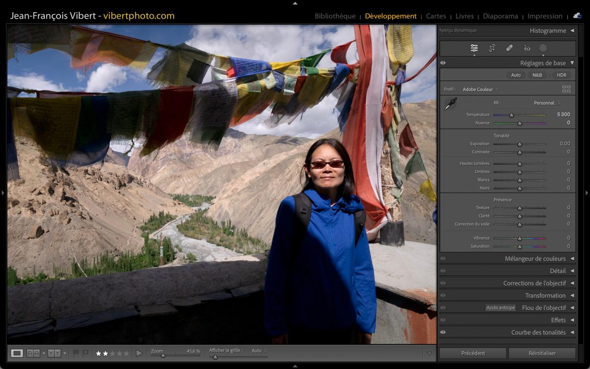590x369 pixels.
Task: Click the Réinitialiser button
Action: point(542,353)
